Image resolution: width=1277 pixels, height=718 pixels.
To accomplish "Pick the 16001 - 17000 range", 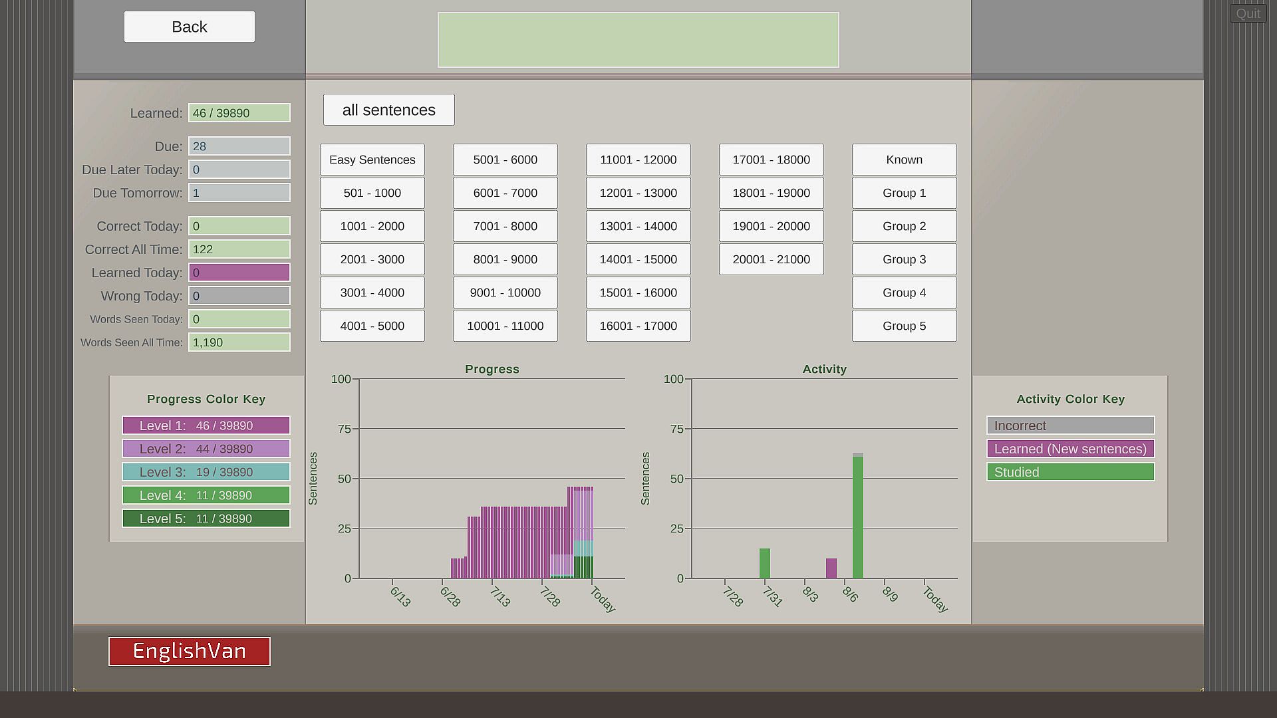I will click(638, 326).
